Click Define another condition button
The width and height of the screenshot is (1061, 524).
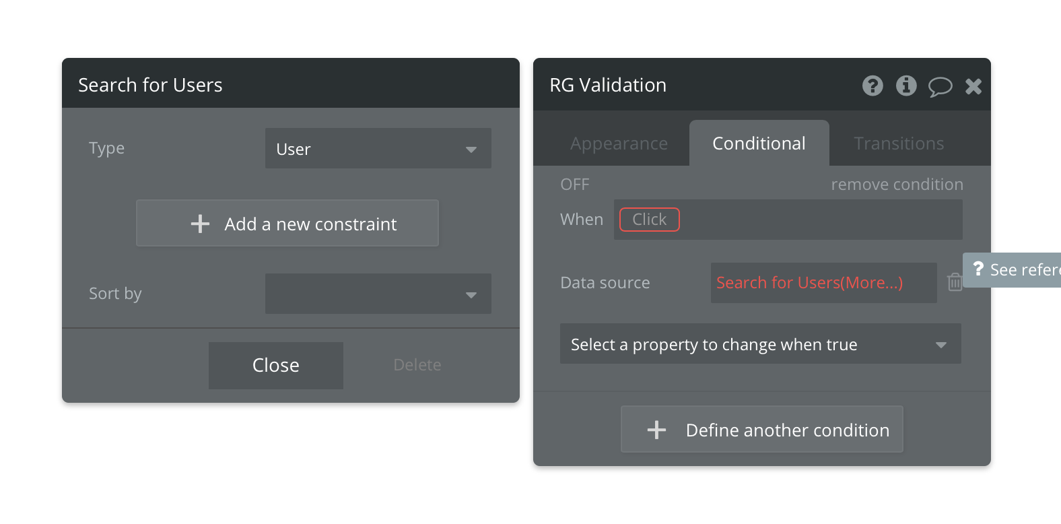761,430
